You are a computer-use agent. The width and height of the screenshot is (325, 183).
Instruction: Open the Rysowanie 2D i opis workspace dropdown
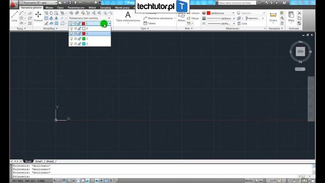tap(39, 3)
